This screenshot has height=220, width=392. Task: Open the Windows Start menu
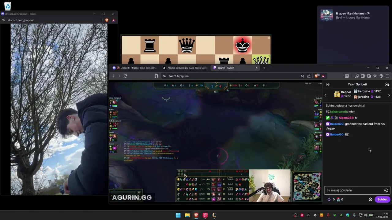click(178, 215)
